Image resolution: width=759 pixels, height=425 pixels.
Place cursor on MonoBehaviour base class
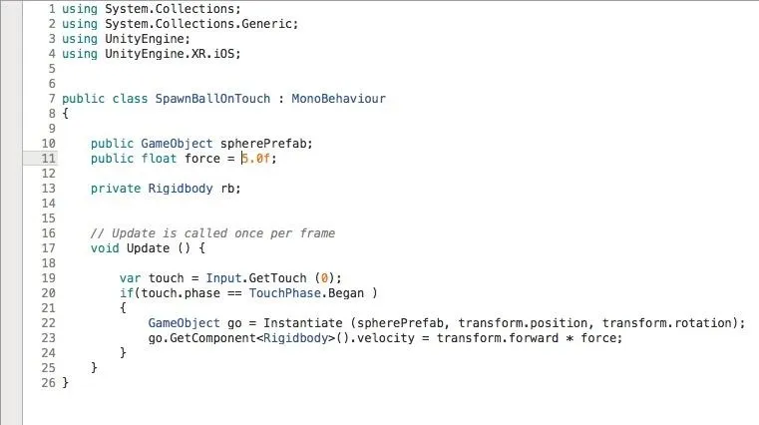[x=338, y=99]
